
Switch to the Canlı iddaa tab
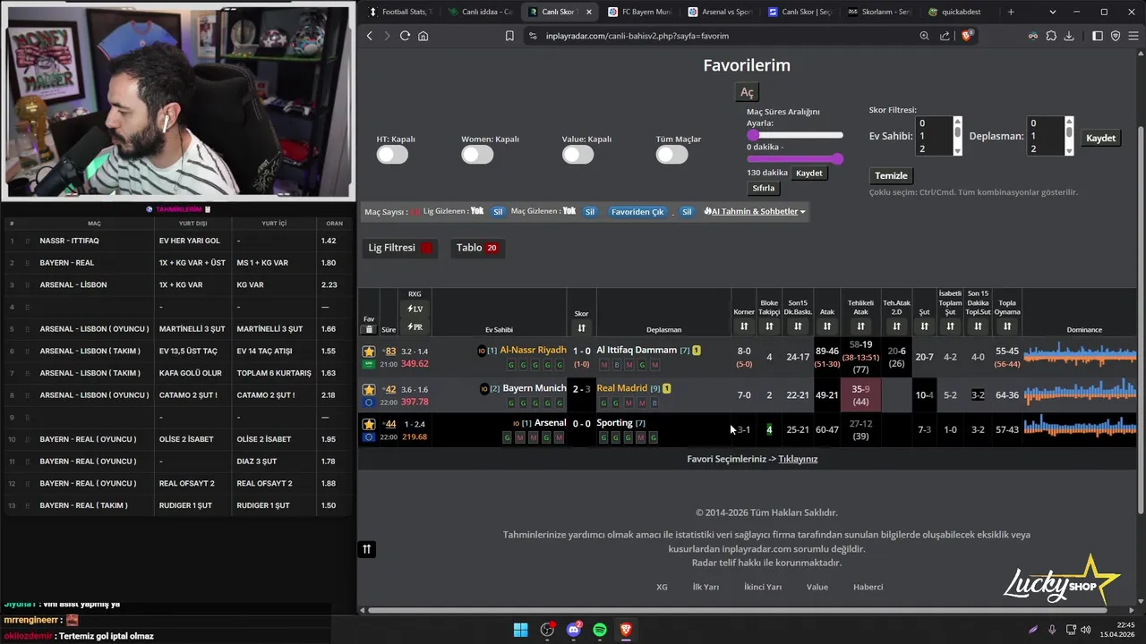pos(480,12)
